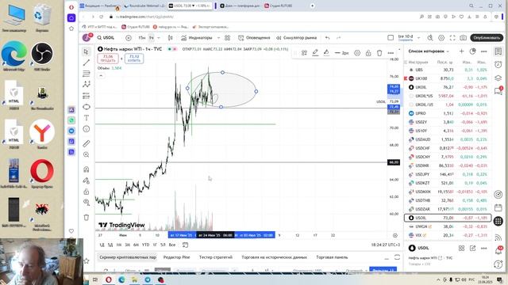Select the 1h timeframe button
The height and width of the screenshot is (285, 508).
pos(151,38)
